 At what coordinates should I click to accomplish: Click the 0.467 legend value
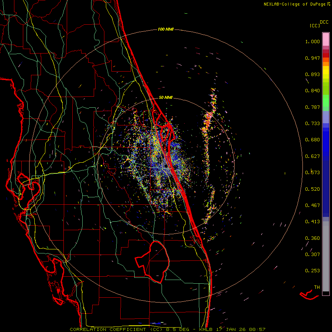click(312, 205)
